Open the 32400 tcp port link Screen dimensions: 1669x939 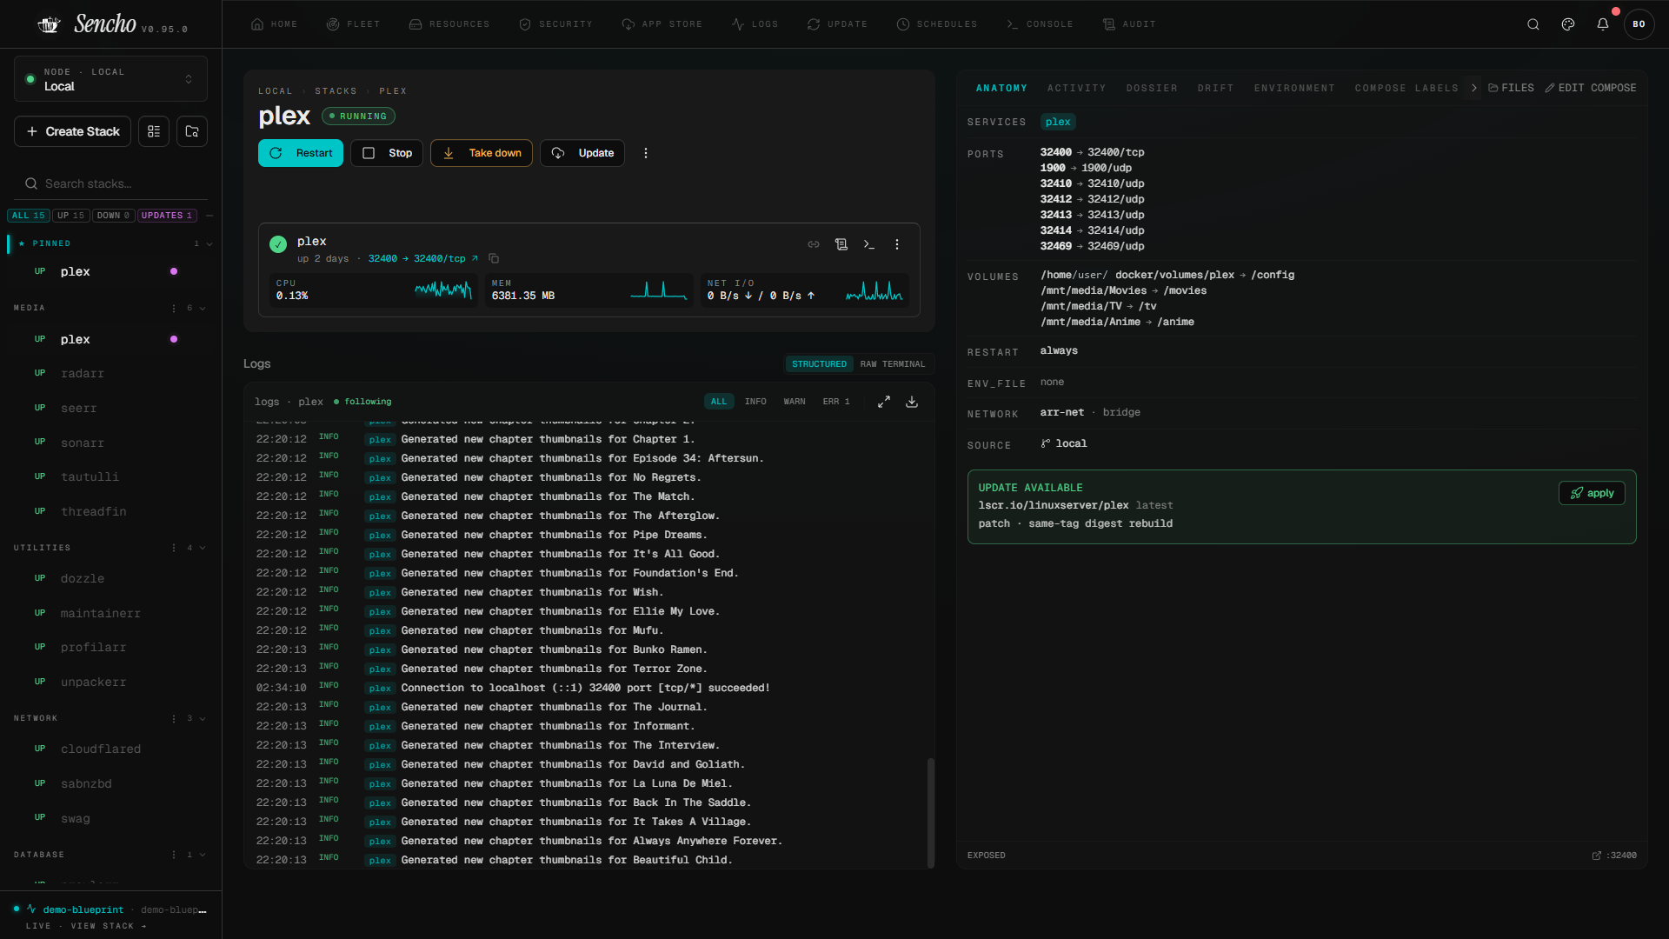tap(422, 258)
